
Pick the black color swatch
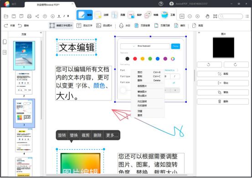point(127,59)
